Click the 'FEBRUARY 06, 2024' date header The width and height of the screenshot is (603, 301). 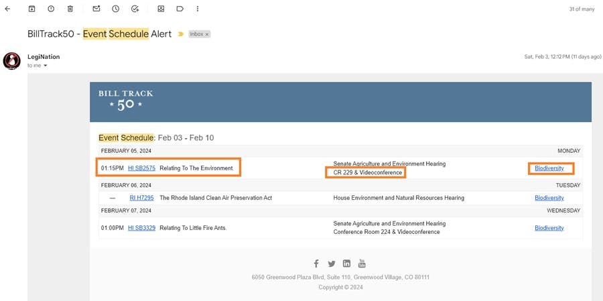(126, 185)
